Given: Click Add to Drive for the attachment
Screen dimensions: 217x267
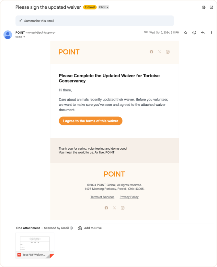Looking at the screenshot, I should coord(90,228).
